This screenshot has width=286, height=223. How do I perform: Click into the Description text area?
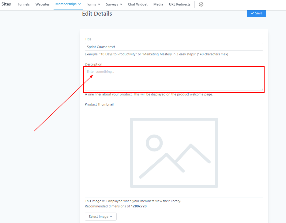[x=174, y=79]
